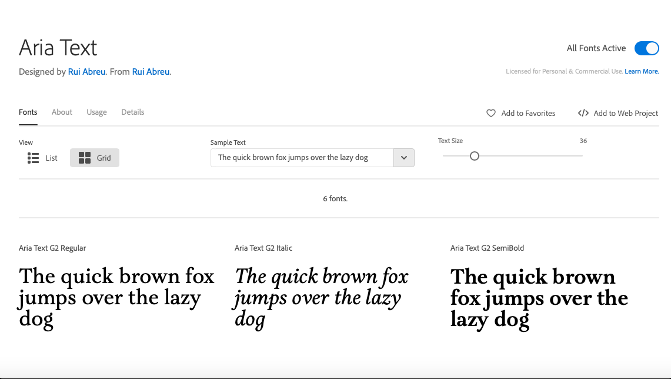Viewport: 671px width, 379px height.
Task: Open the Aria Text G2 SemiBold font name
Action: click(x=487, y=248)
